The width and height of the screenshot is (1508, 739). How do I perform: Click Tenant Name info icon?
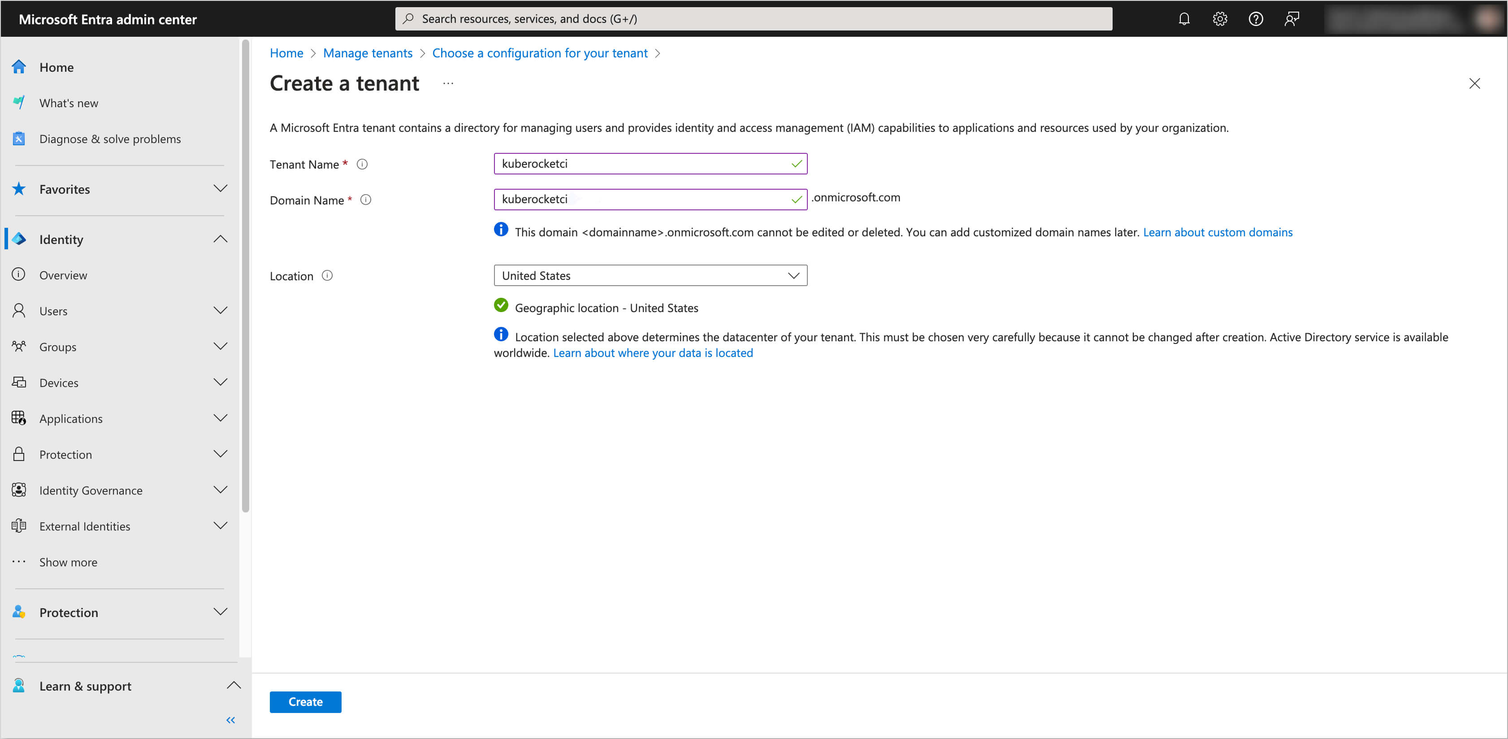(x=362, y=165)
